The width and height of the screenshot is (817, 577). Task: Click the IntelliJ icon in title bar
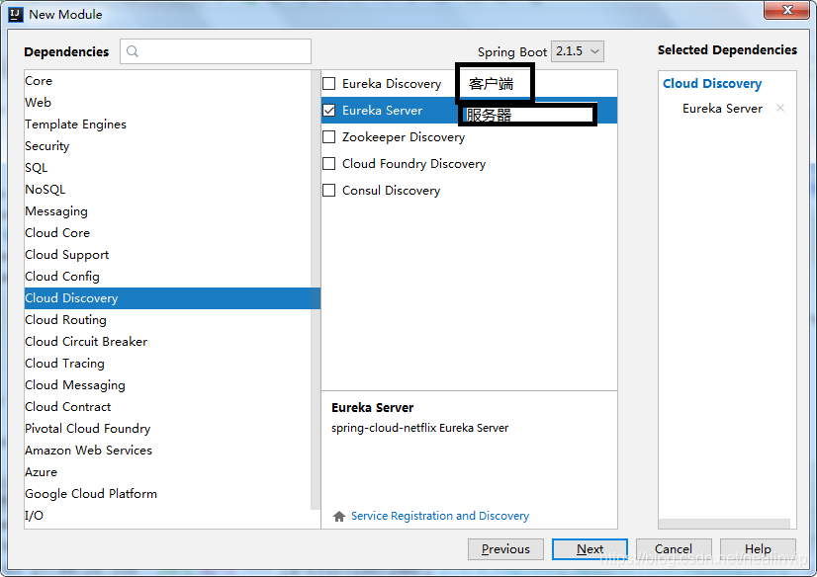pos(16,14)
